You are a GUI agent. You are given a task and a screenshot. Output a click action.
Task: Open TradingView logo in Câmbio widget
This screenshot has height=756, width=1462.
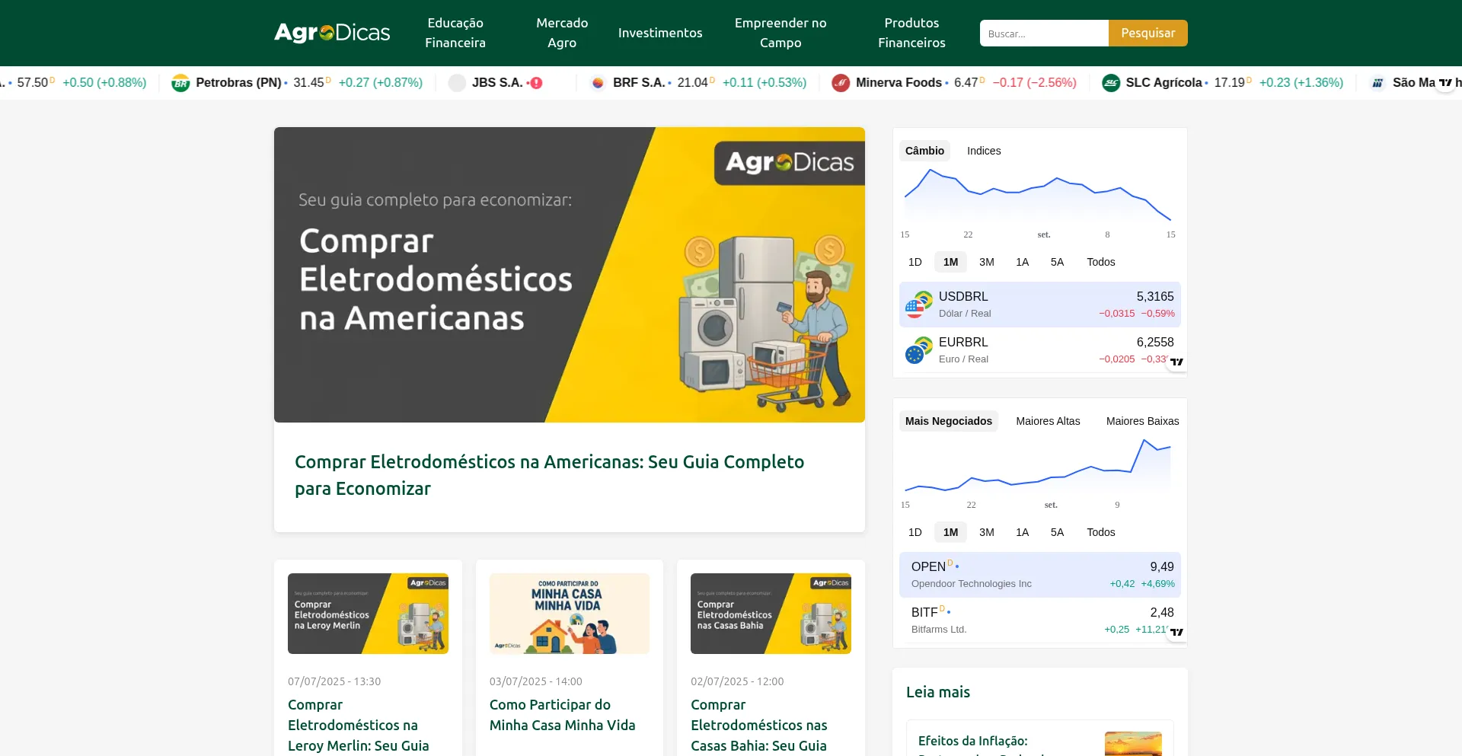[x=1176, y=362]
